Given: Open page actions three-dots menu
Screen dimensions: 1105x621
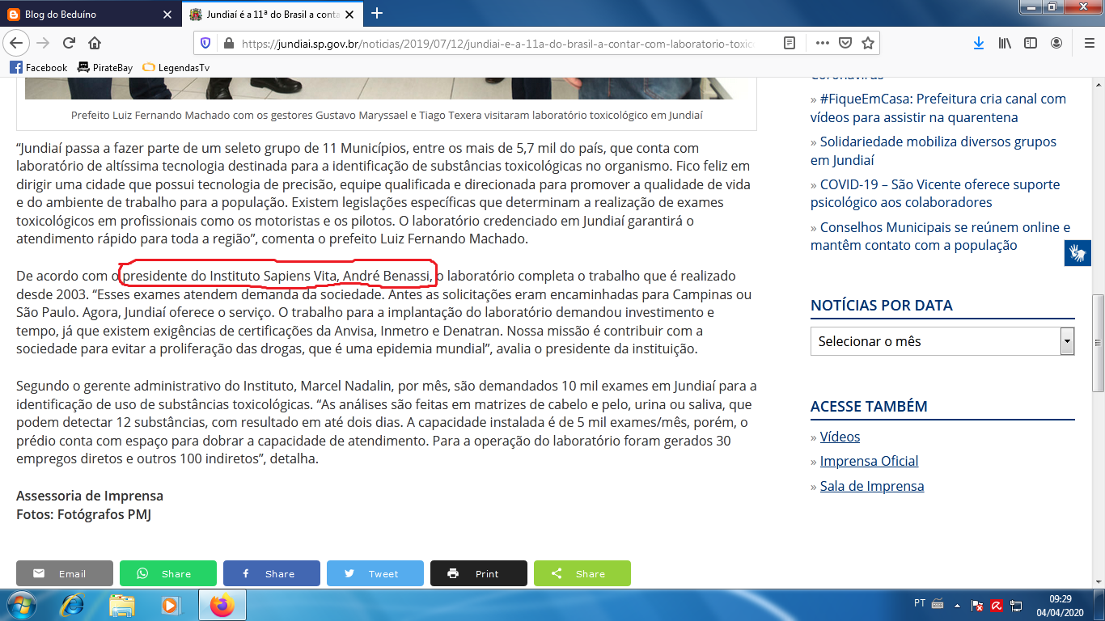Looking at the screenshot, I should (x=823, y=43).
